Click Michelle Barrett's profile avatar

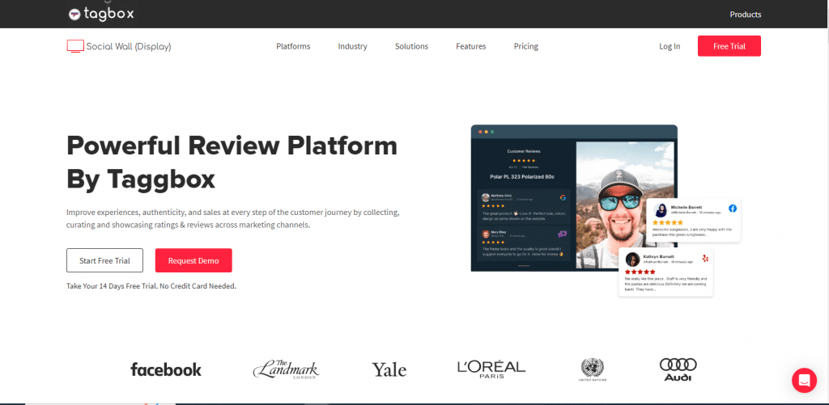tap(661, 210)
